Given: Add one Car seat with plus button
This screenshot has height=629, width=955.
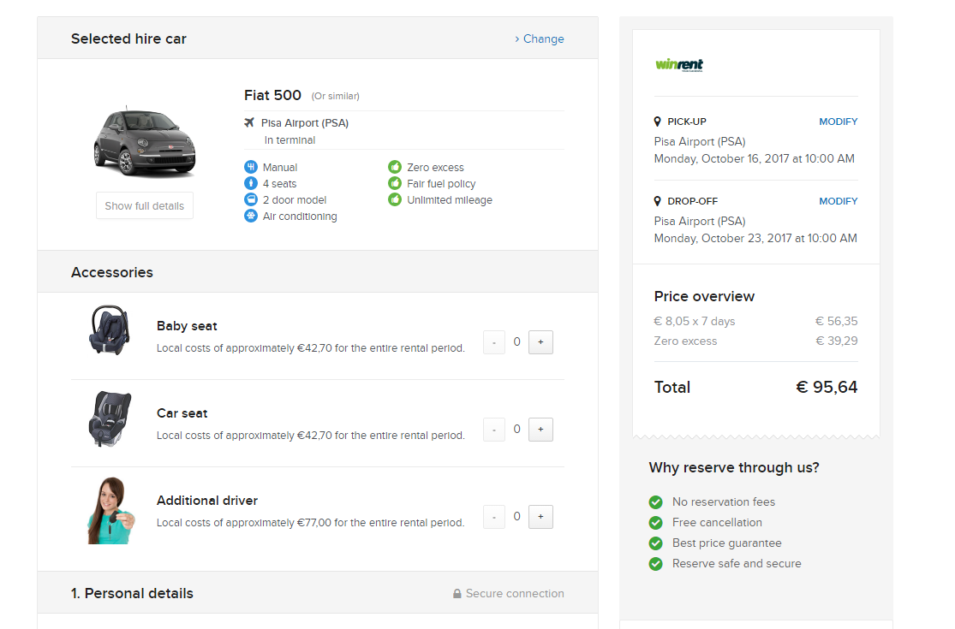Looking at the screenshot, I should tap(540, 430).
